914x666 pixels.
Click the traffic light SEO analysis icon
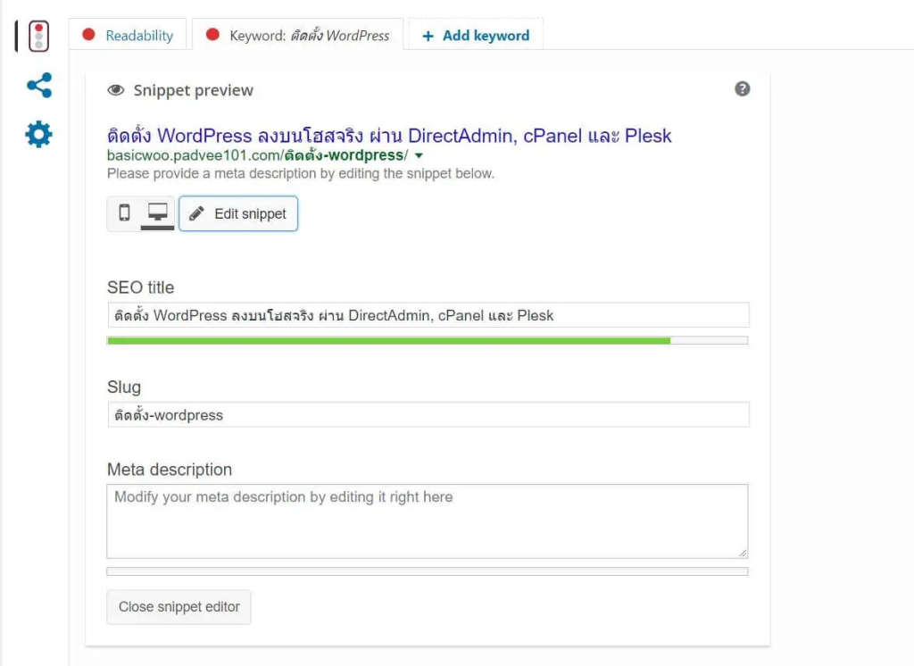[x=38, y=36]
